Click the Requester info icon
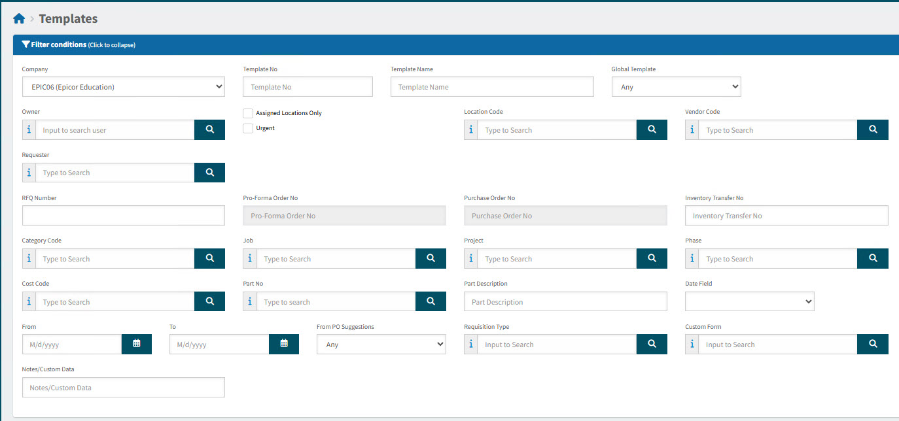The image size is (899, 421). 29,173
